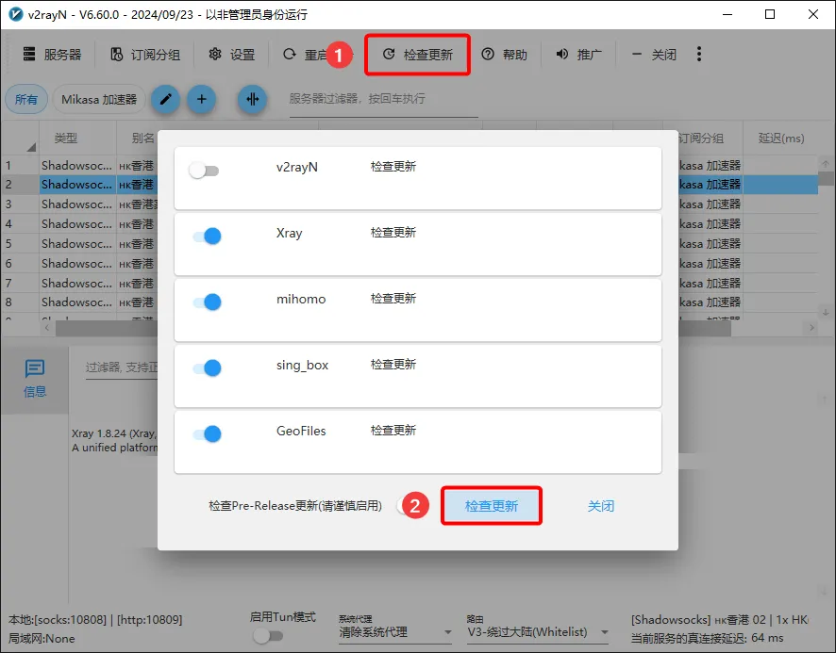Click the 检查更新 status text beside GeoFiles

pyautogui.click(x=393, y=431)
